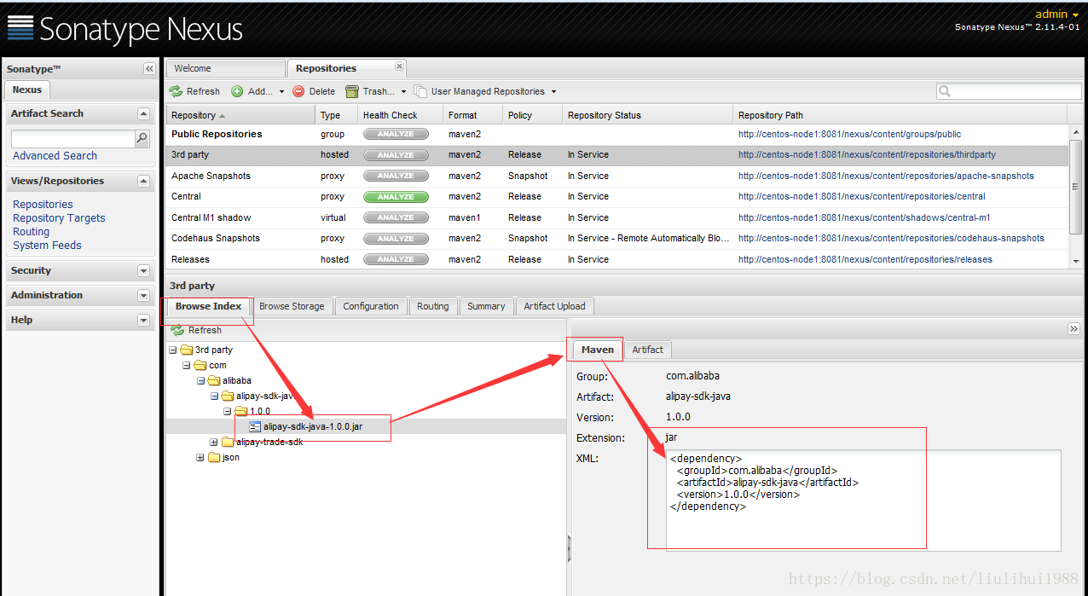This screenshot has height=596, width=1088.
Task: Switch to the Welcome tab
Action: [226, 68]
